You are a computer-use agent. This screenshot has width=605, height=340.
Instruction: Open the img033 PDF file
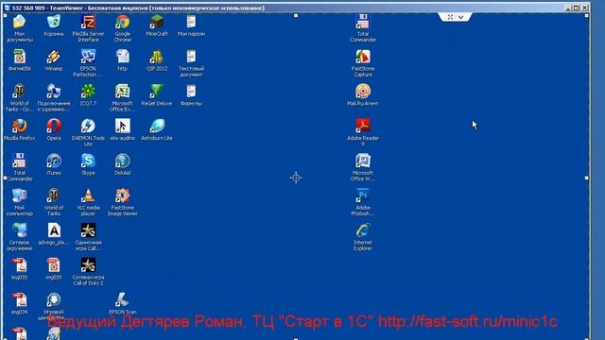tap(19, 265)
